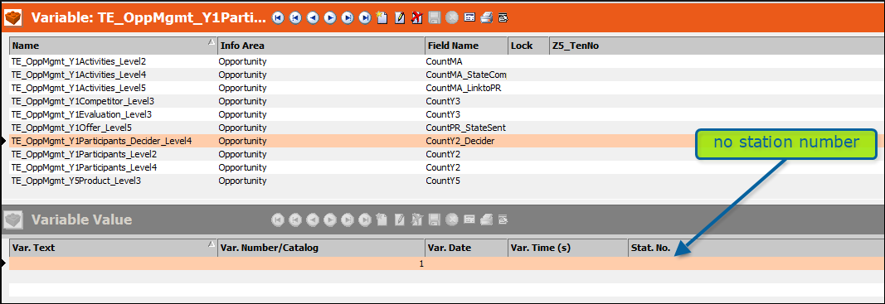This screenshot has width=885, height=304.
Task: Select row TE_OppMgmt_Y5Product_Level3
Action: 447,181
